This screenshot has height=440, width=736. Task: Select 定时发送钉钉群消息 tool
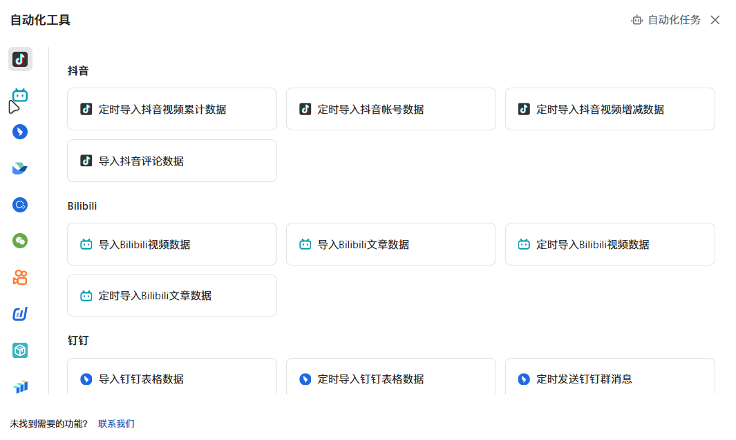tap(610, 379)
